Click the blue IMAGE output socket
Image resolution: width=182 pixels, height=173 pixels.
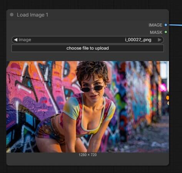click(166, 25)
